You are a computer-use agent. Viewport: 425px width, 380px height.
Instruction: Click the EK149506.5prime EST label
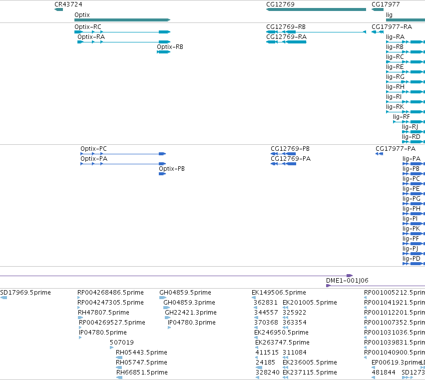click(x=279, y=293)
